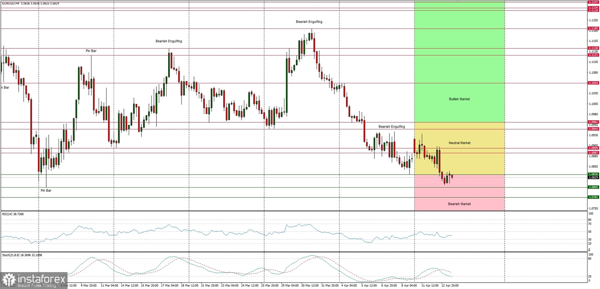Click the 1.0930 price axis tick

coord(593,135)
